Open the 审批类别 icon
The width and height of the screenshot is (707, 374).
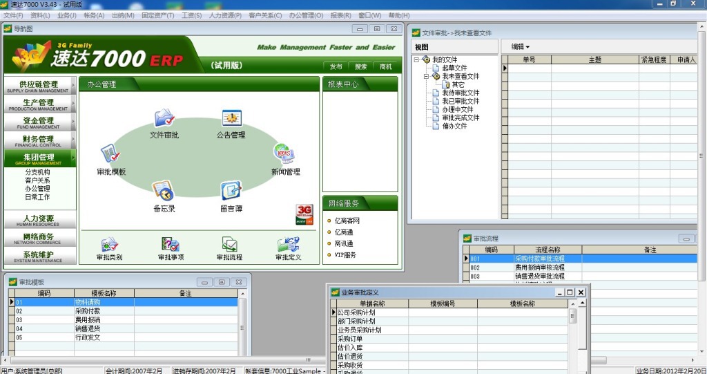(110, 245)
